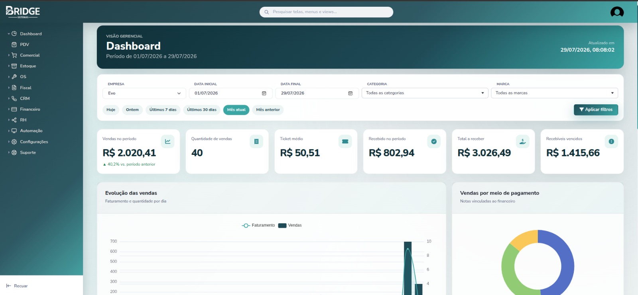The height and width of the screenshot is (295, 638).
Task: Open the Data Inicial calendar icon
Action: pyautogui.click(x=264, y=93)
